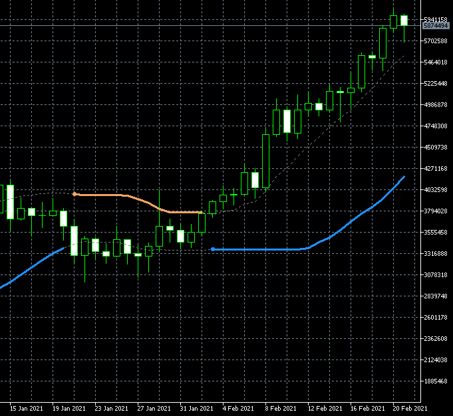Click the tallest green candle near 8 Feb
The image size is (453, 416).
click(x=265, y=161)
